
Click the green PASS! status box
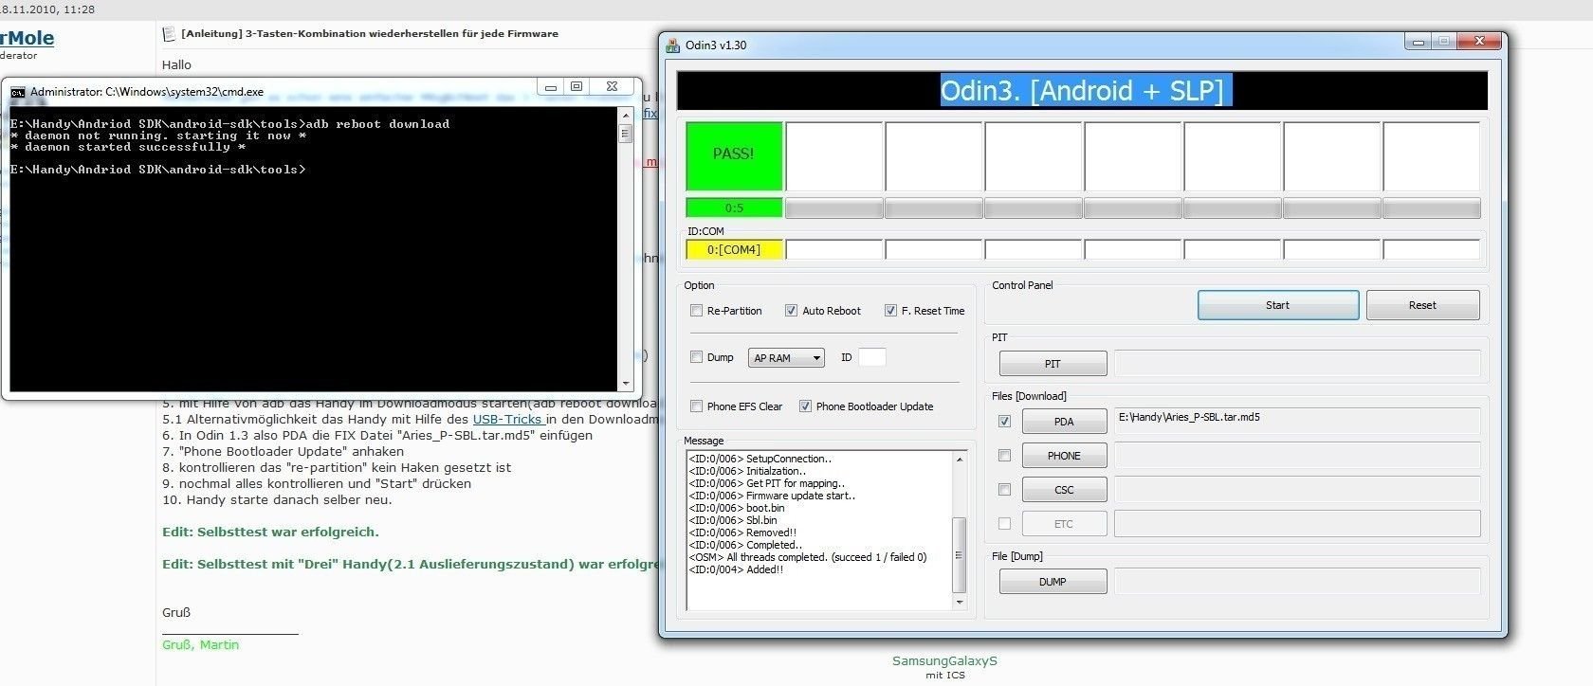point(735,155)
